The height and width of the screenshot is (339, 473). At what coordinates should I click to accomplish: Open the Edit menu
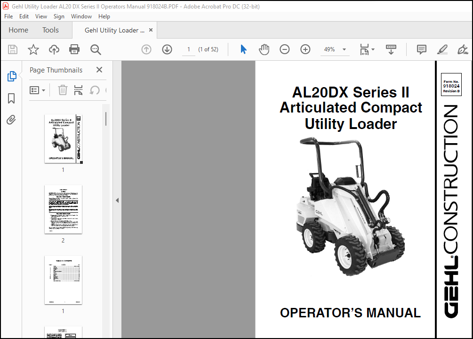[24, 16]
